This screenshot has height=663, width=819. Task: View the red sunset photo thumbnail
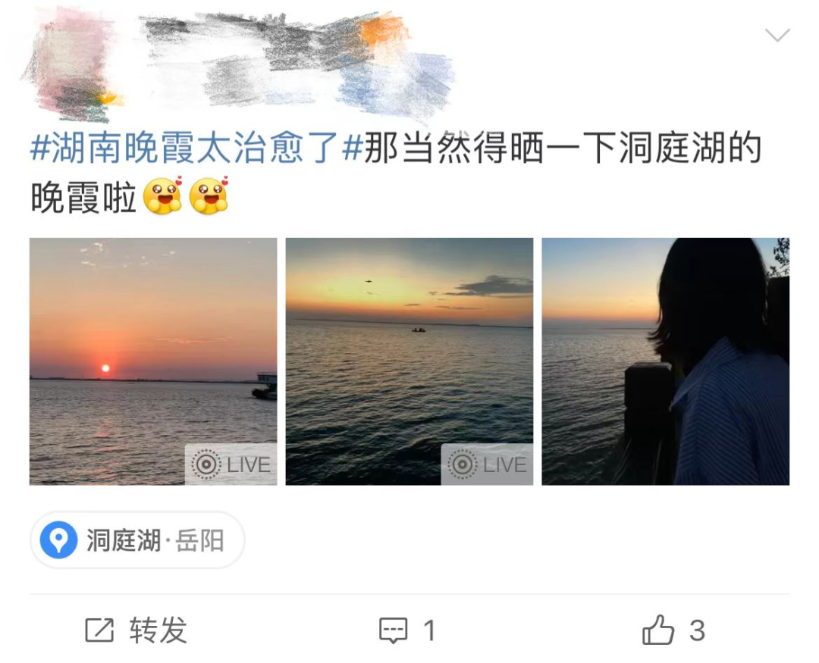tap(153, 361)
